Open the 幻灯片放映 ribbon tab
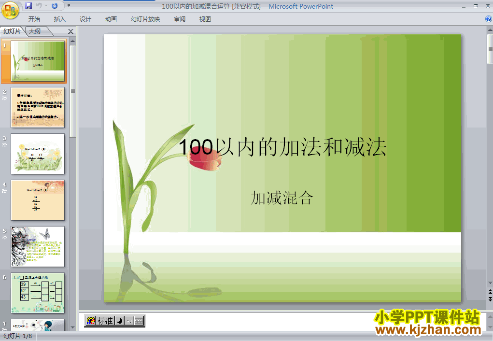Screen dimensions: 493x341 tap(145, 19)
